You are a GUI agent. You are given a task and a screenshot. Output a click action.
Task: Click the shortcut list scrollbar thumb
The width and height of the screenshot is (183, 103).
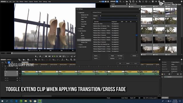[x=137, y=35]
